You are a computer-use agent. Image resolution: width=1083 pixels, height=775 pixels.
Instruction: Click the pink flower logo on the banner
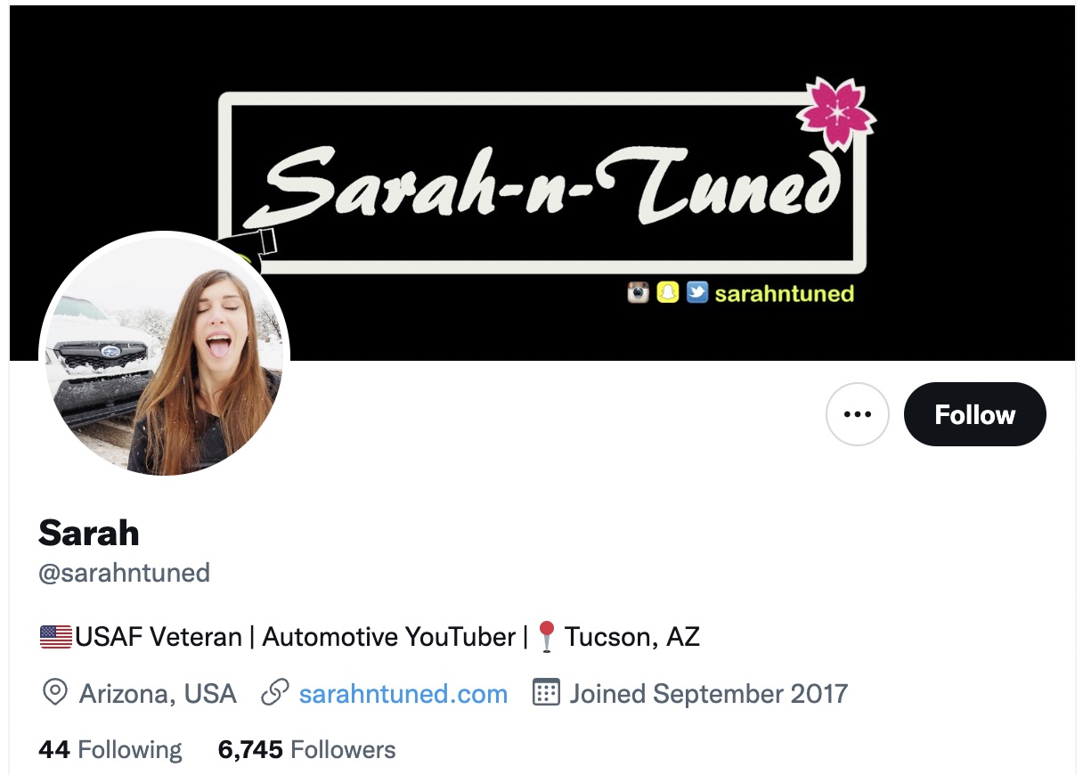click(x=835, y=114)
